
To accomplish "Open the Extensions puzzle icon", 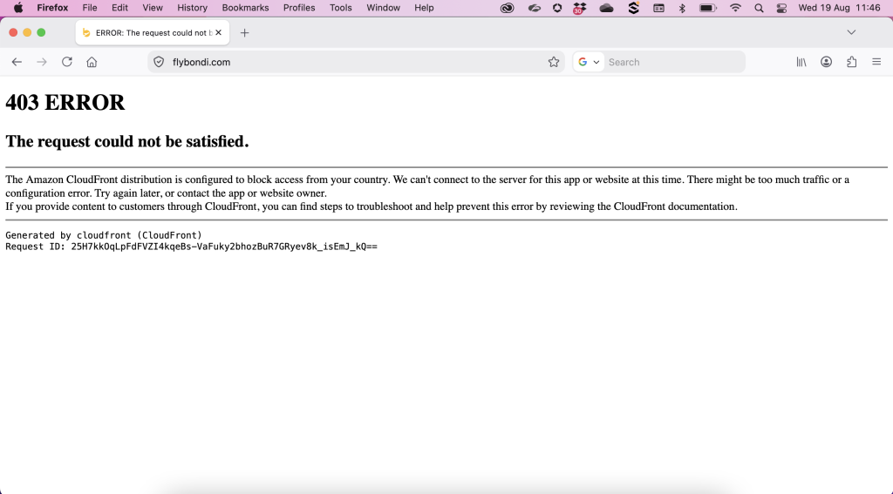I will pos(851,62).
